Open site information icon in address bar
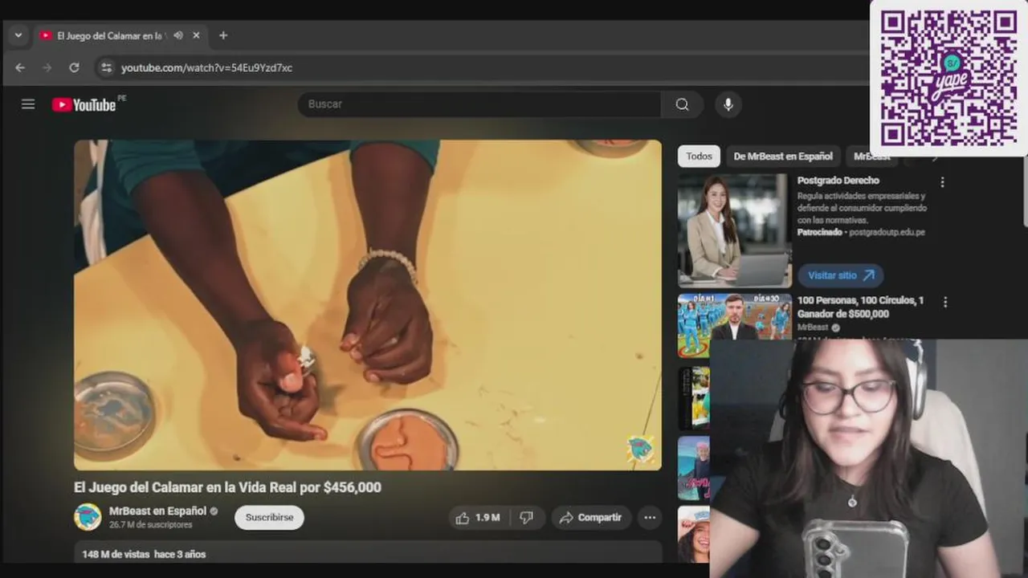Viewport: 1028px width, 578px height. click(x=106, y=67)
